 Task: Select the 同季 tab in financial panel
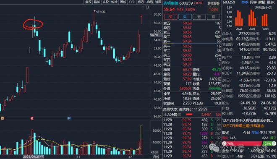click(x=253, y=2)
